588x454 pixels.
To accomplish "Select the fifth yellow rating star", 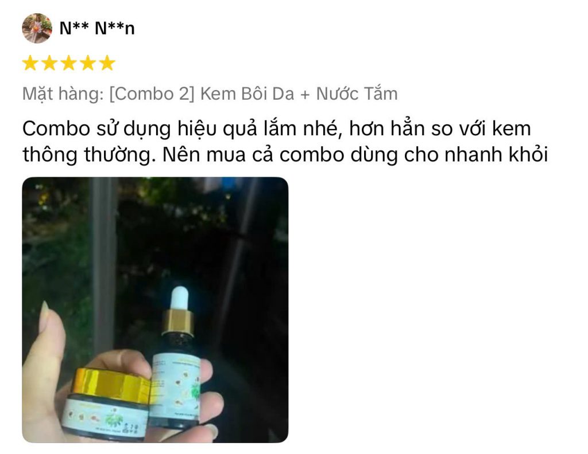I will (107, 63).
